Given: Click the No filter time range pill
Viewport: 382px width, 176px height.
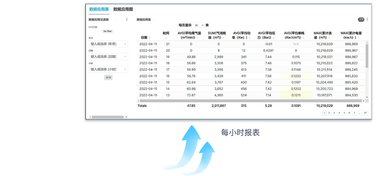Looking at the screenshot, I should (x=108, y=31).
